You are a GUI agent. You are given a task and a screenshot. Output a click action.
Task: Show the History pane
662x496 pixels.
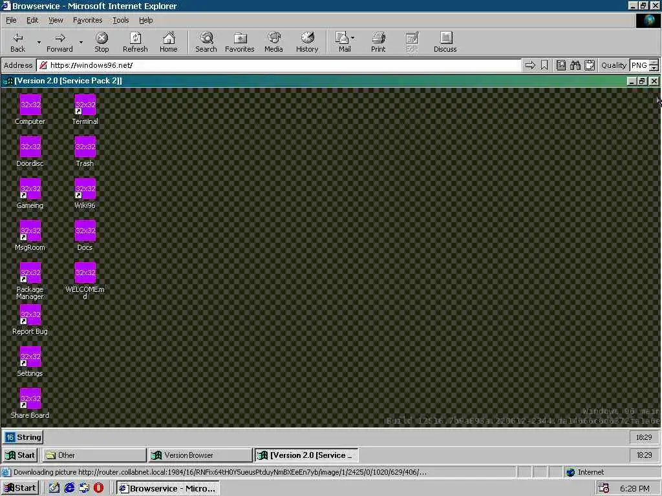(x=307, y=42)
